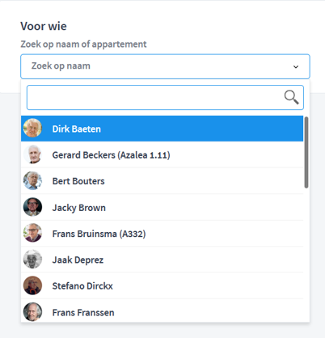Click the dropdown list scrollbar thumb

pyautogui.click(x=306, y=152)
